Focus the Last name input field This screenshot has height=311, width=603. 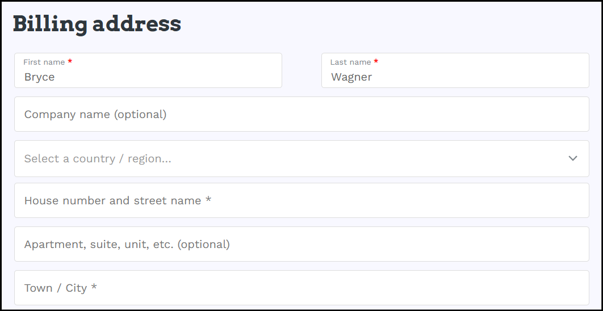click(455, 70)
